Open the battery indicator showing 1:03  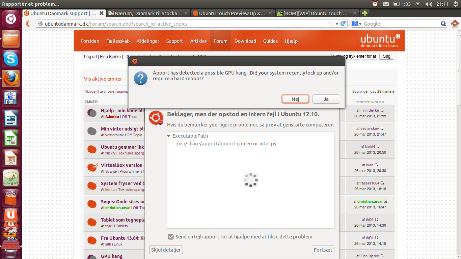pyautogui.click(x=402, y=4)
